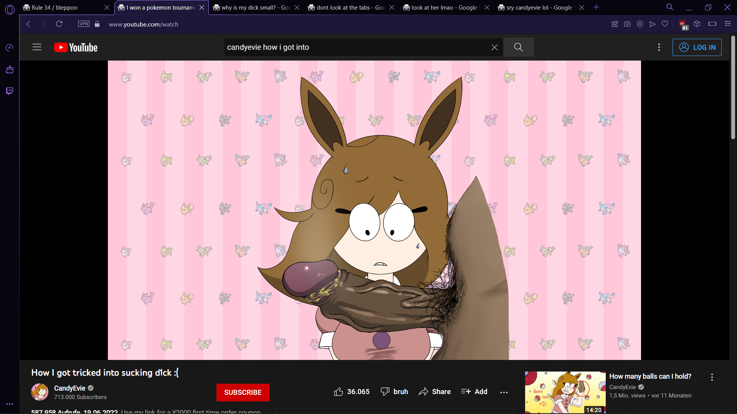Open the battery saver toolbar icon
The image size is (737, 414).
(712, 24)
